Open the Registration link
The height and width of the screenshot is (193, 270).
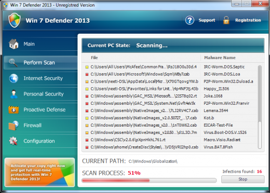pyautogui.click(x=248, y=20)
